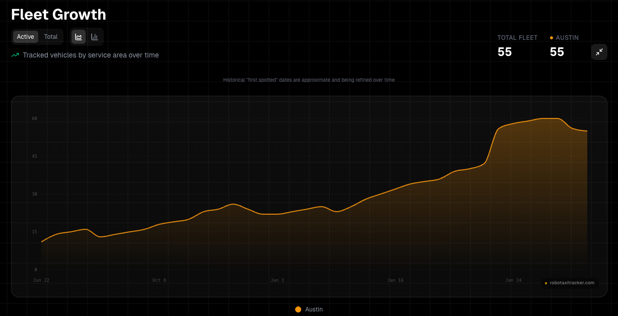This screenshot has width=618, height=316.
Task: Switch to area chart view icon
Action: (79, 37)
